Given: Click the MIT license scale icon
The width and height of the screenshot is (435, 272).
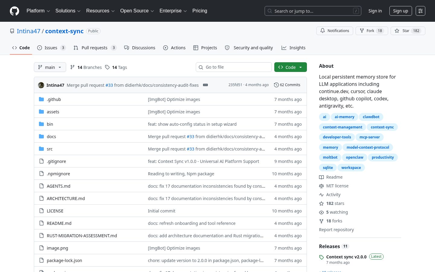Looking at the screenshot, I should (321, 186).
